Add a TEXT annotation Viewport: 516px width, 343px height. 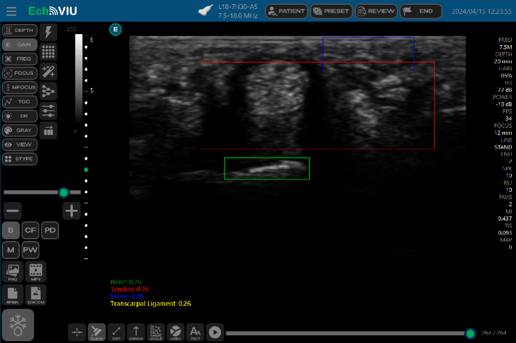195,332
